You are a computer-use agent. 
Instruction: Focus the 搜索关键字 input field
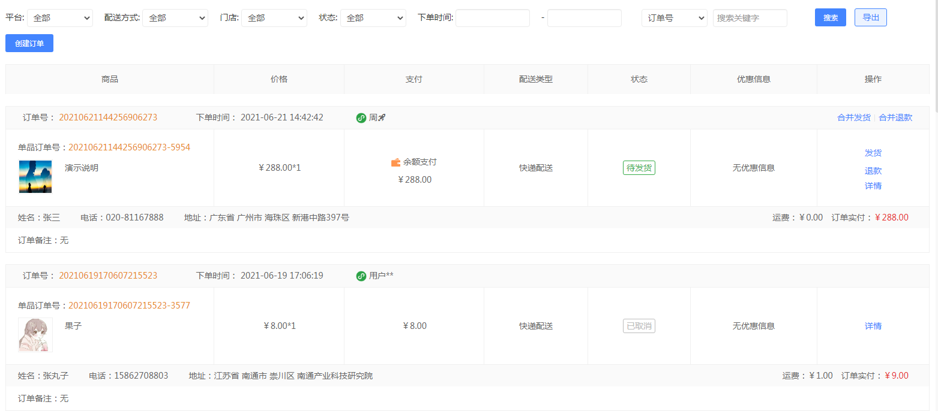click(750, 18)
